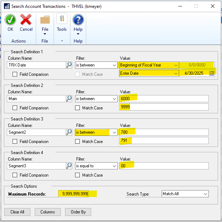Expand the File dropdown arrow

45,34
